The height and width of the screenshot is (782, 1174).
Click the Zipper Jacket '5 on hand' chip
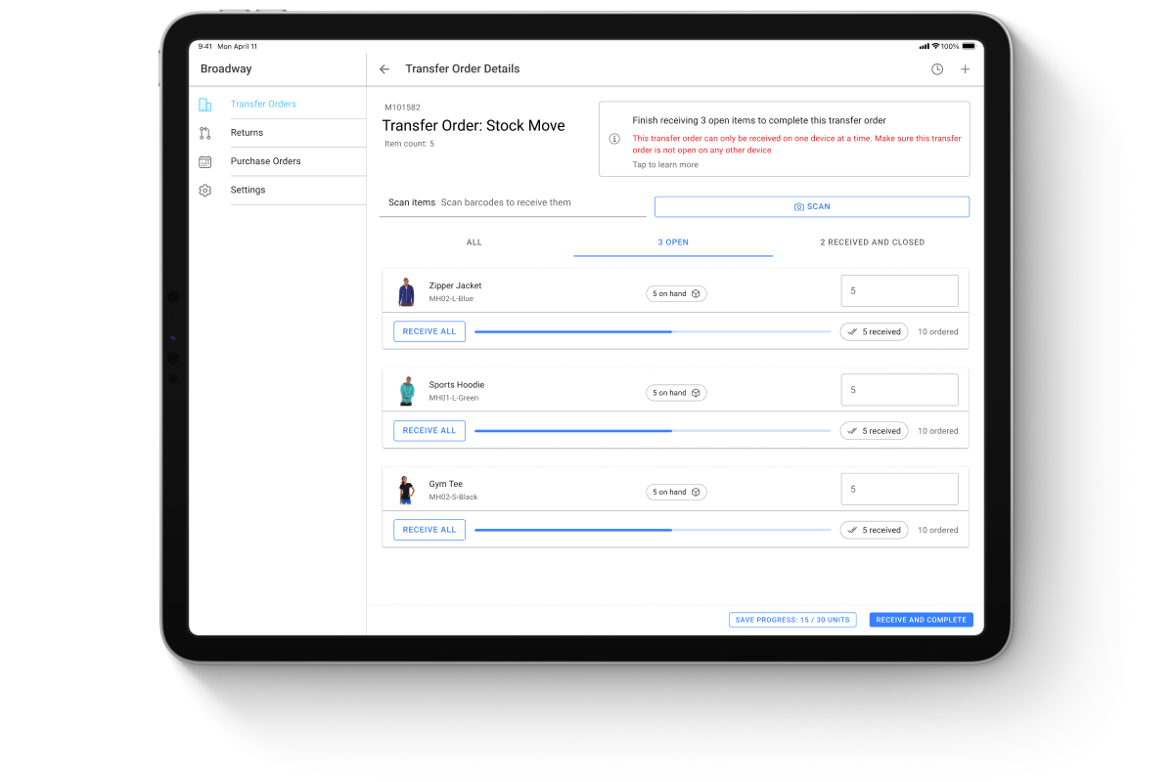tap(676, 293)
